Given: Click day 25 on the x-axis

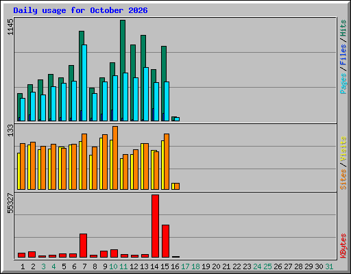Looking at the screenshot, I should pyautogui.click(x=267, y=266).
